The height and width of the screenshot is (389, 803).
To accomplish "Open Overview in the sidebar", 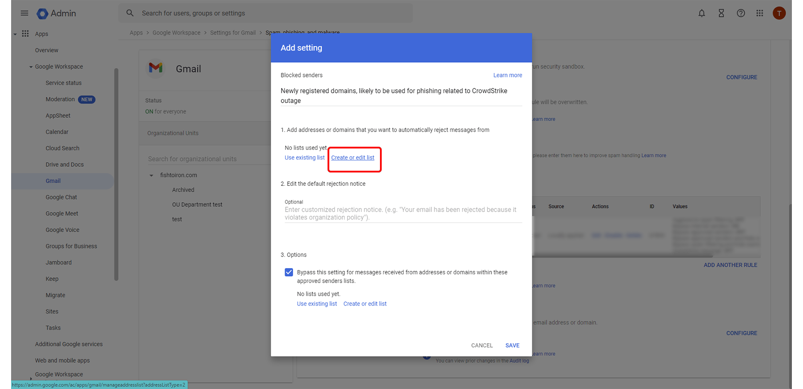I will pos(47,50).
